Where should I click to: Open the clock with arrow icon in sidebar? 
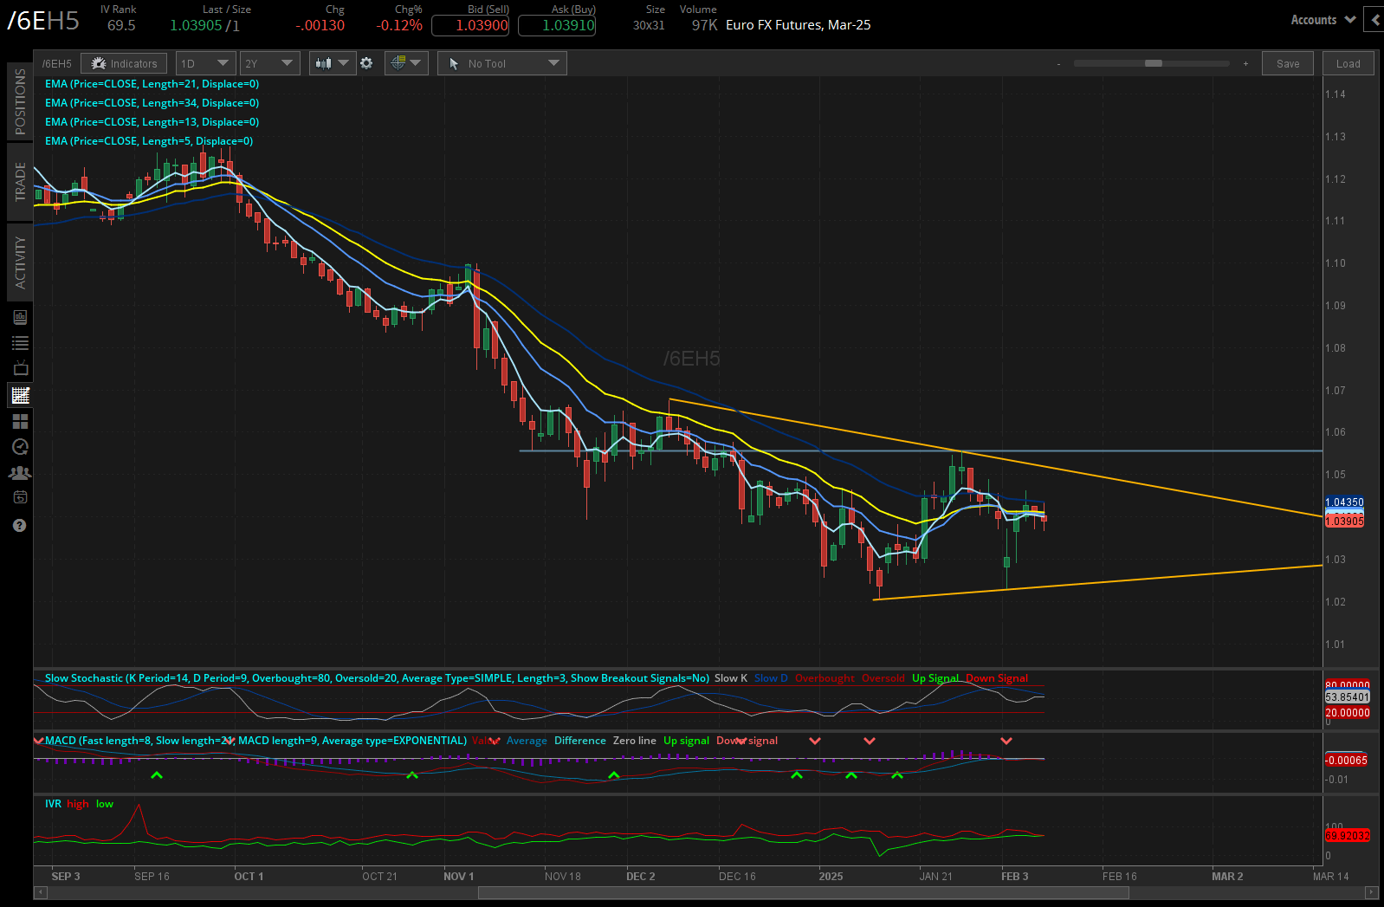coord(20,447)
